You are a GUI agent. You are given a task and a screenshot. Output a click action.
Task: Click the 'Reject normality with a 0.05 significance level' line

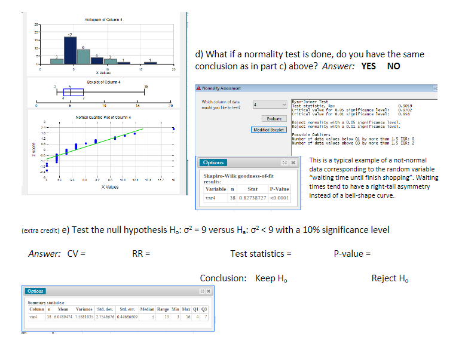(346, 122)
